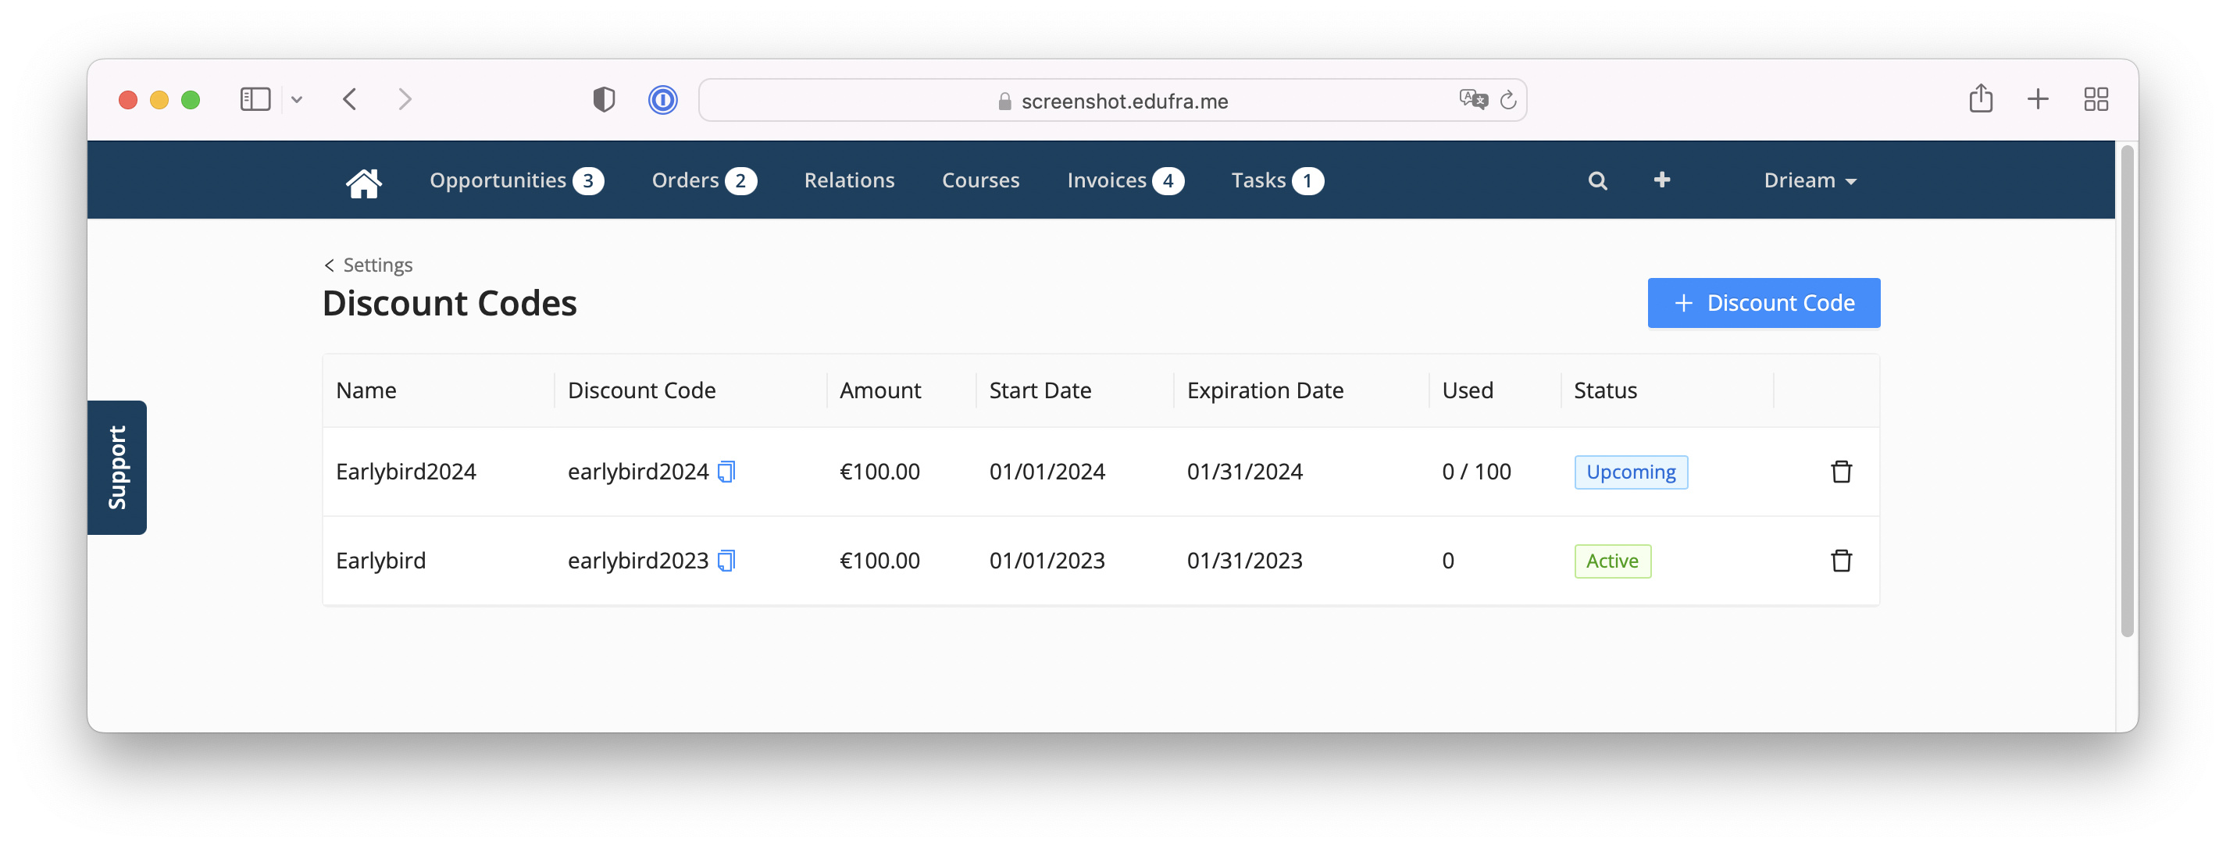
Task: Toggle the Safari sidebar icon
Action: click(x=255, y=99)
